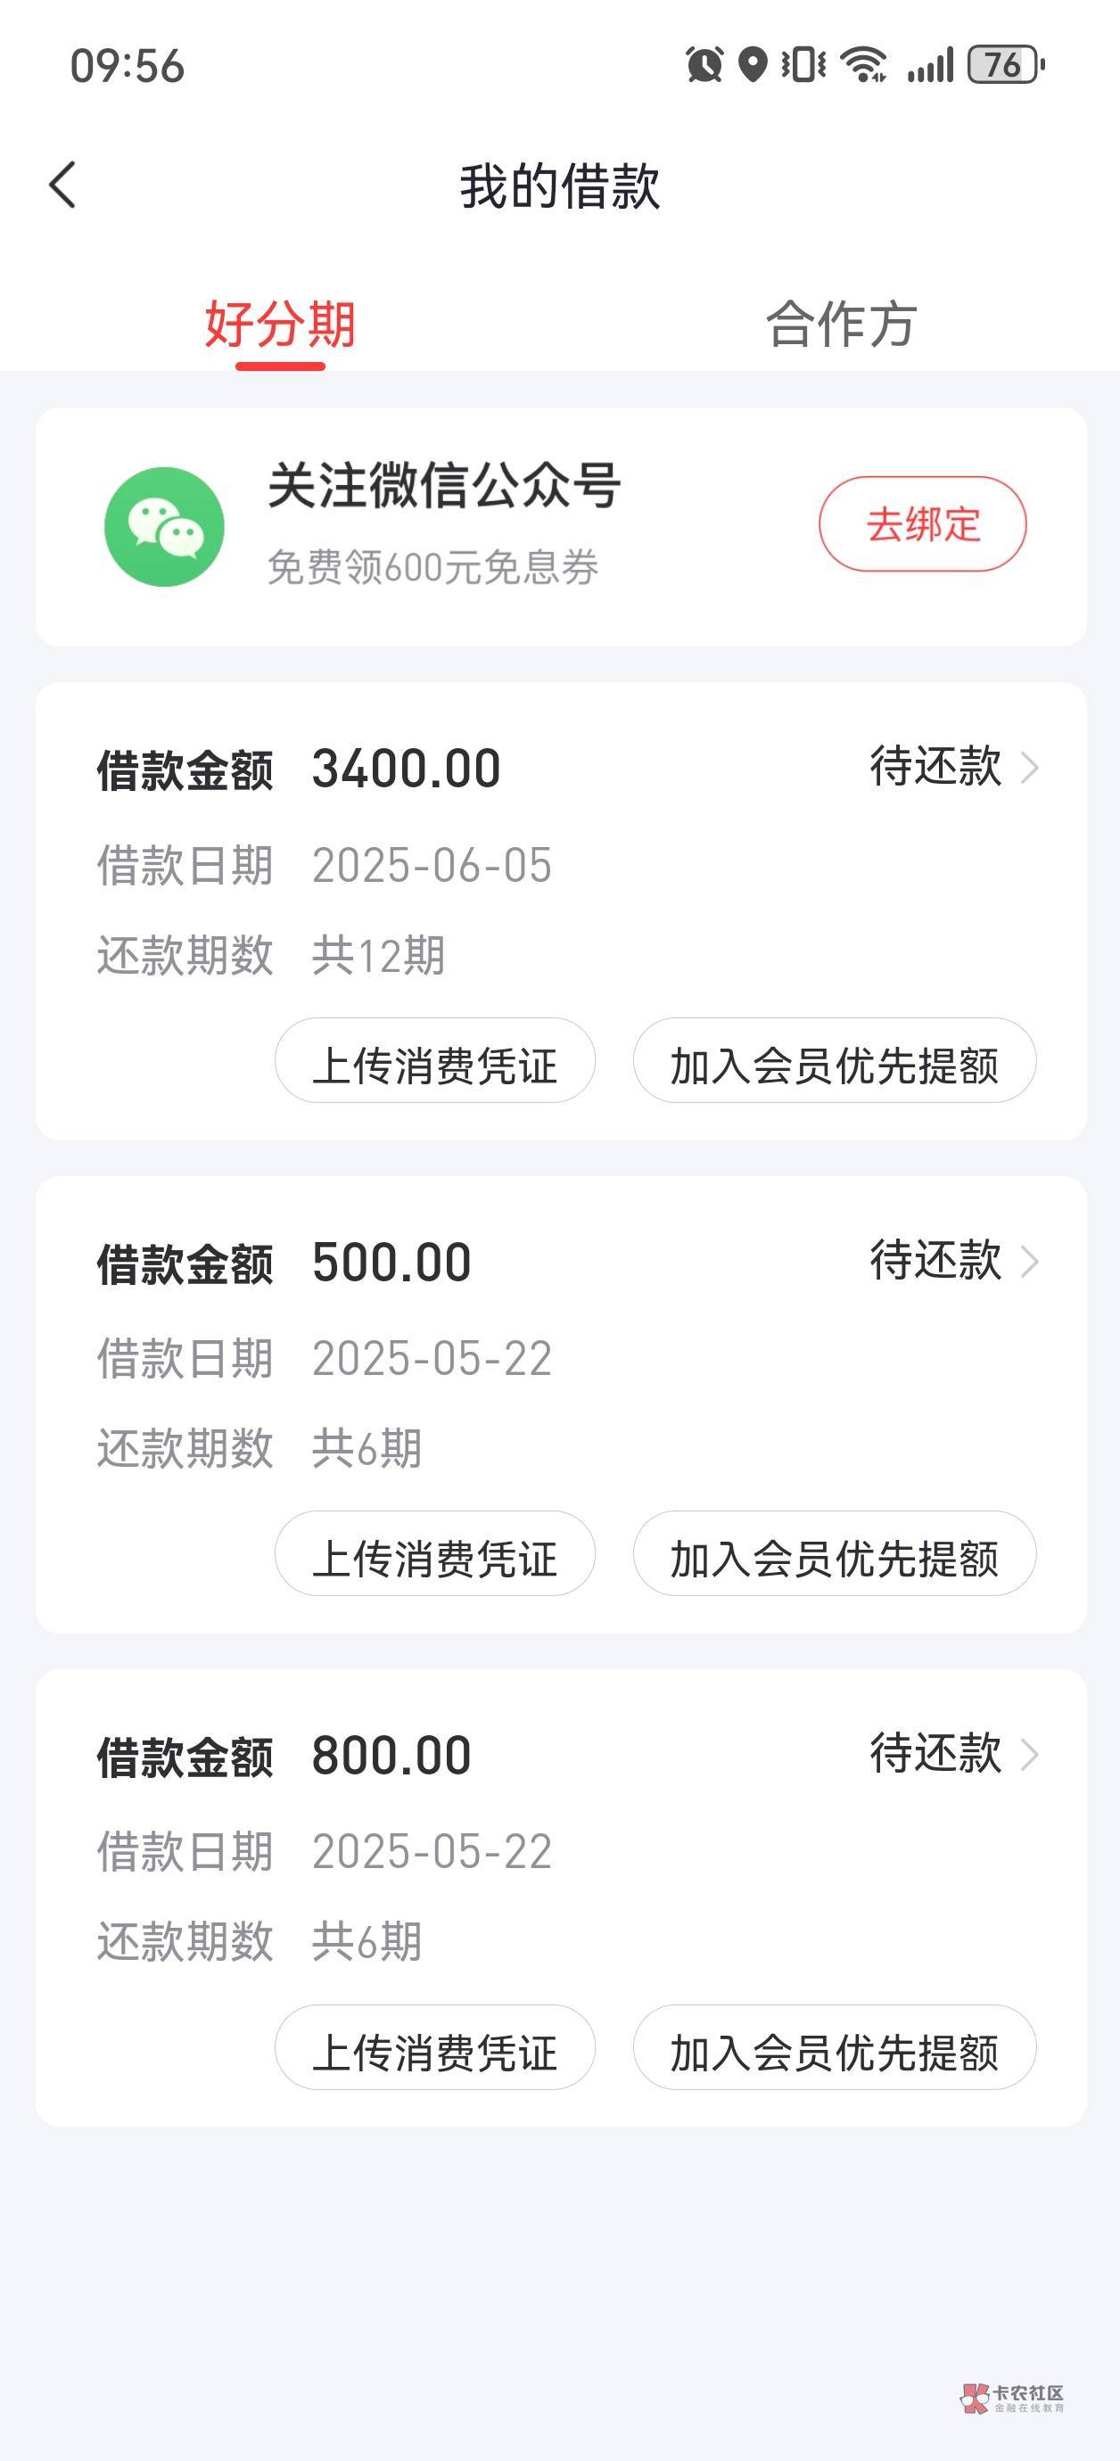The image size is (1120, 2461).
Task: Tap the battery level indicator
Action: click(1005, 65)
